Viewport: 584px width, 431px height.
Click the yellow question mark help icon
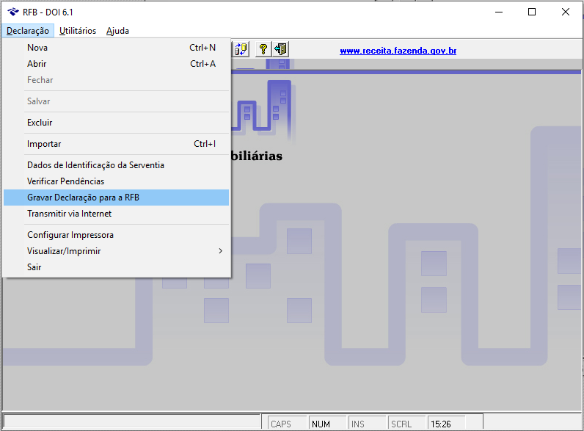263,49
